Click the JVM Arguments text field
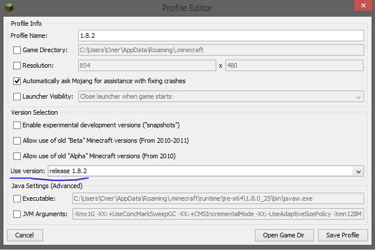 click(x=217, y=214)
